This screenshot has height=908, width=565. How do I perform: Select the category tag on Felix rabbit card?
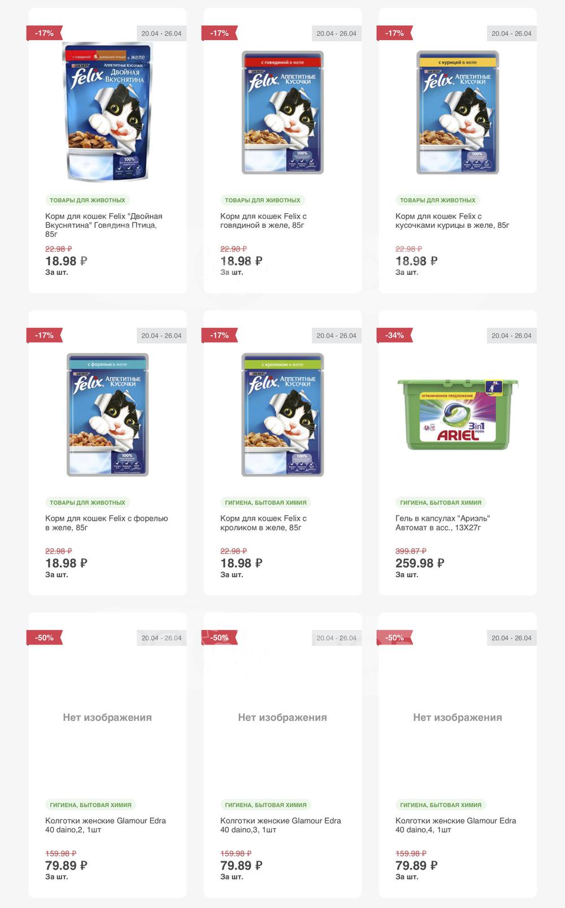click(x=266, y=503)
